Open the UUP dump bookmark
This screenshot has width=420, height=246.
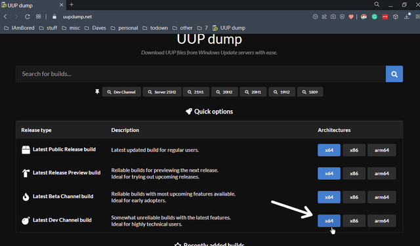coord(229,28)
